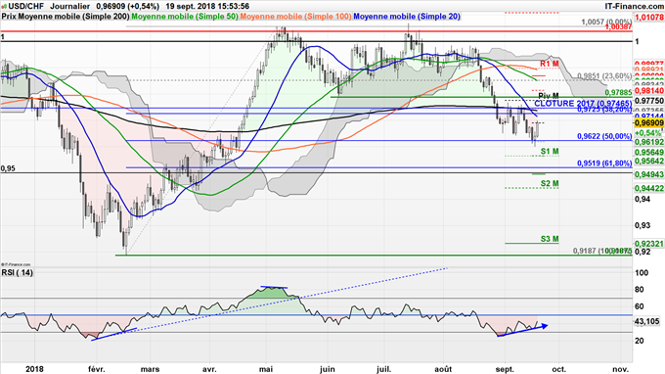Click the févr. date axis label
The image size is (665, 374).
point(96,369)
